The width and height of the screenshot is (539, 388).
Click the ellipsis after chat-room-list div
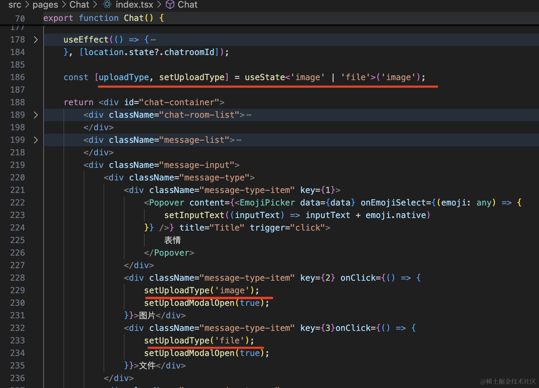tap(249, 115)
